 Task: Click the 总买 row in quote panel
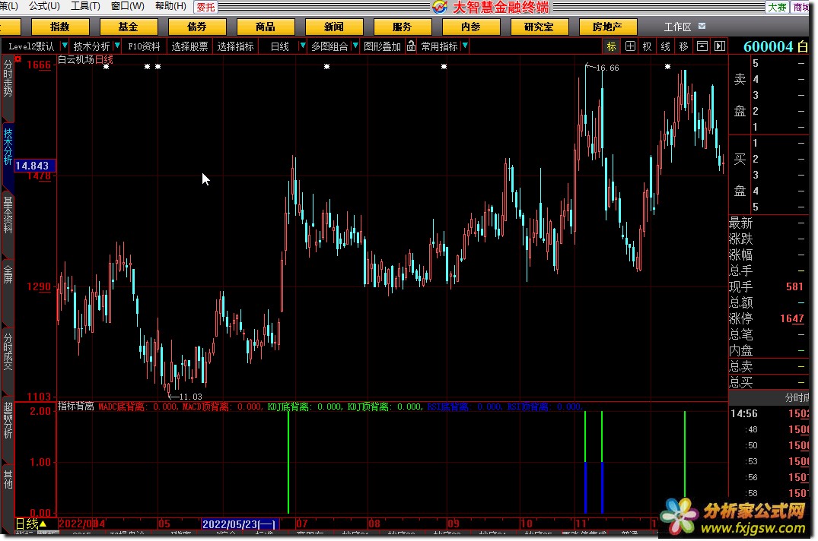[768, 382]
